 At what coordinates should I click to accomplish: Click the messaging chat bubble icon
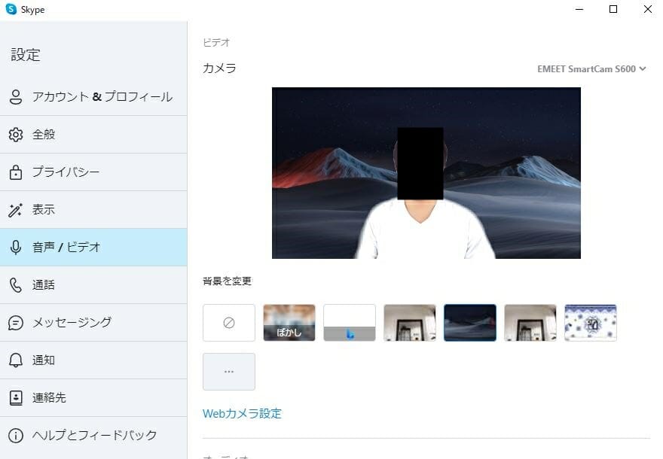click(x=15, y=323)
